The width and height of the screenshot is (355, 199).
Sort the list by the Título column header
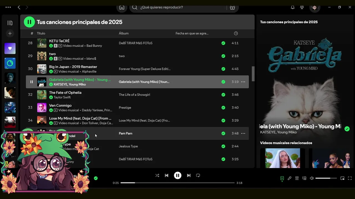tap(41, 33)
